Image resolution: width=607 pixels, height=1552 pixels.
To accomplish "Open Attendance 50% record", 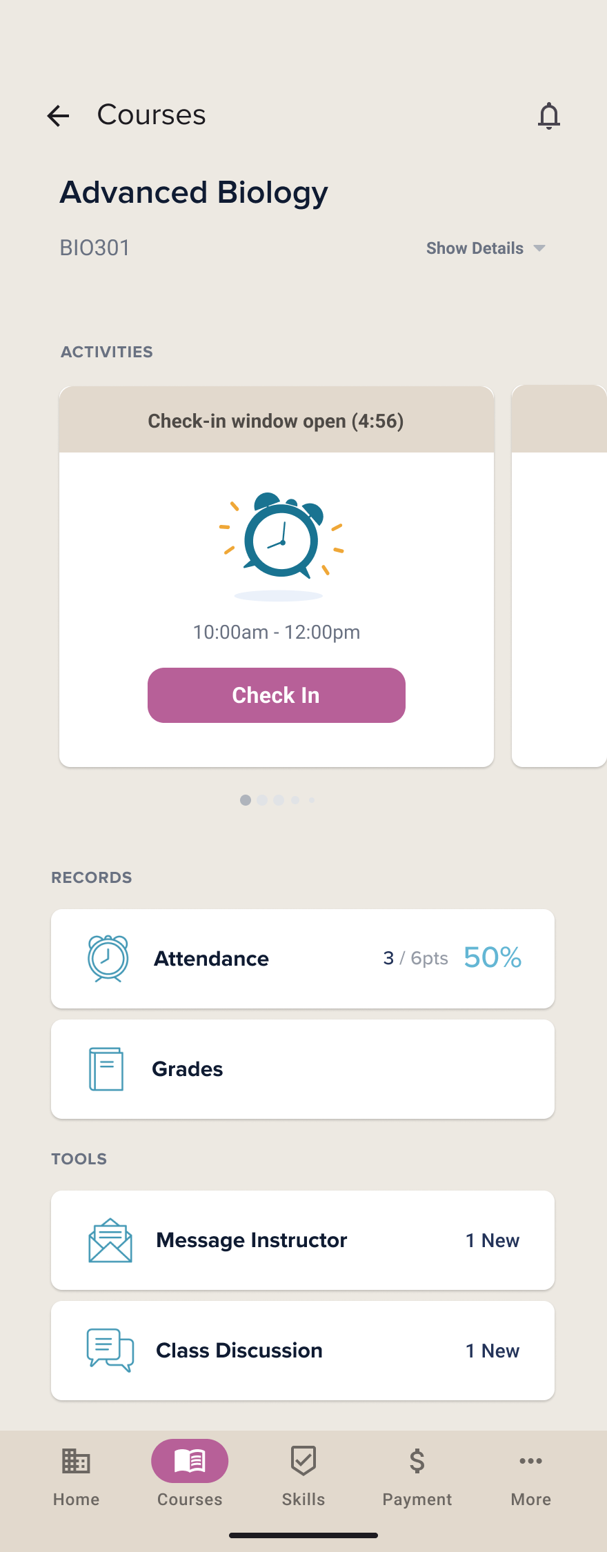I will click(x=303, y=959).
